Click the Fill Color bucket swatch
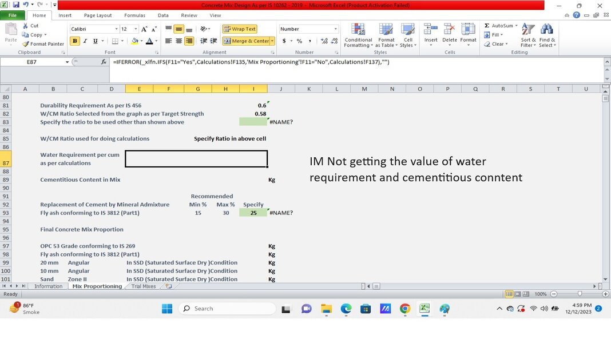 135,41
